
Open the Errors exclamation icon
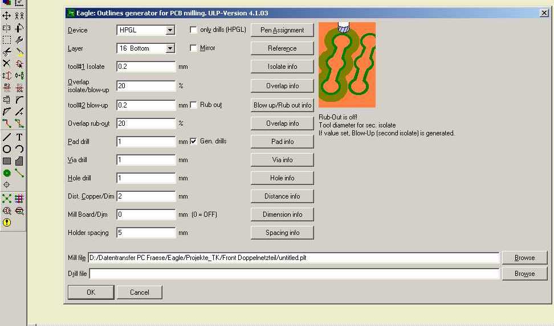pos(6,222)
